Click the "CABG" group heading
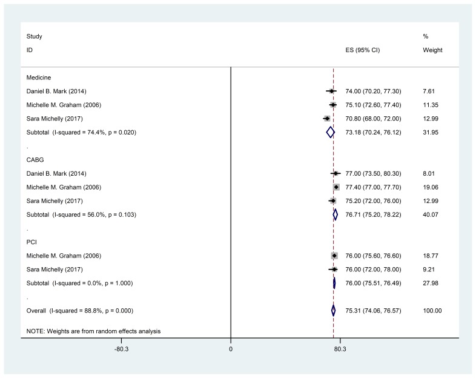 click(35, 160)
